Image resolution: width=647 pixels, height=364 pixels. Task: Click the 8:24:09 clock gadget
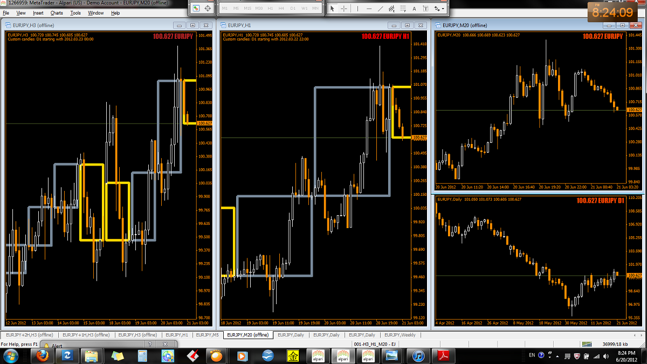[x=612, y=12]
